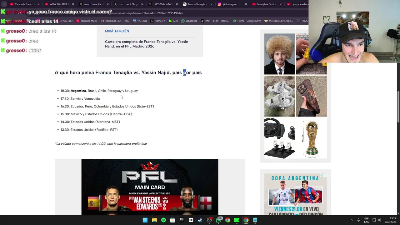The width and height of the screenshot is (400, 225).
Task: Click the 13.30 Estados Unidos Pacífico-PST row
Action: pyautogui.click(x=89, y=130)
